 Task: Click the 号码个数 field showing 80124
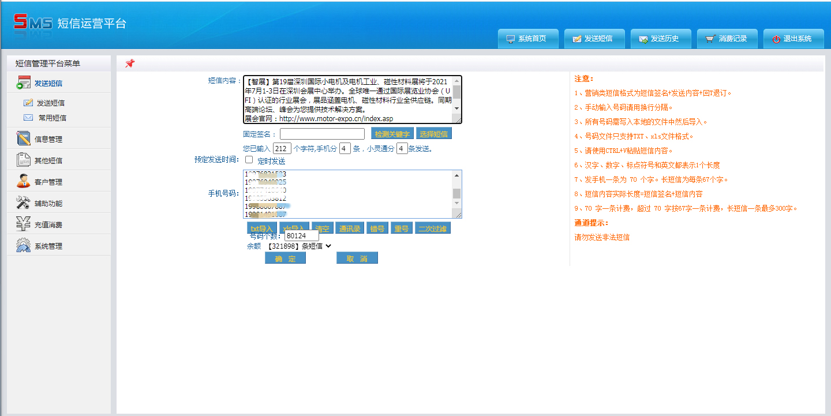pos(301,235)
